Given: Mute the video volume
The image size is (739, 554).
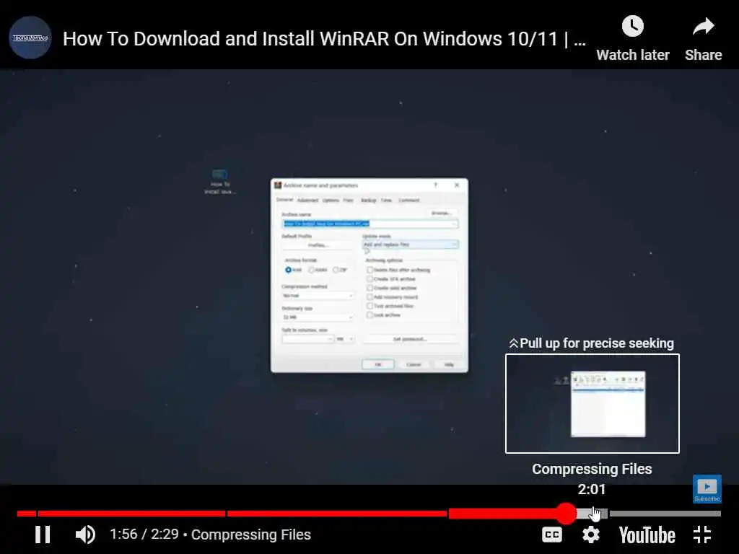Looking at the screenshot, I should point(85,535).
